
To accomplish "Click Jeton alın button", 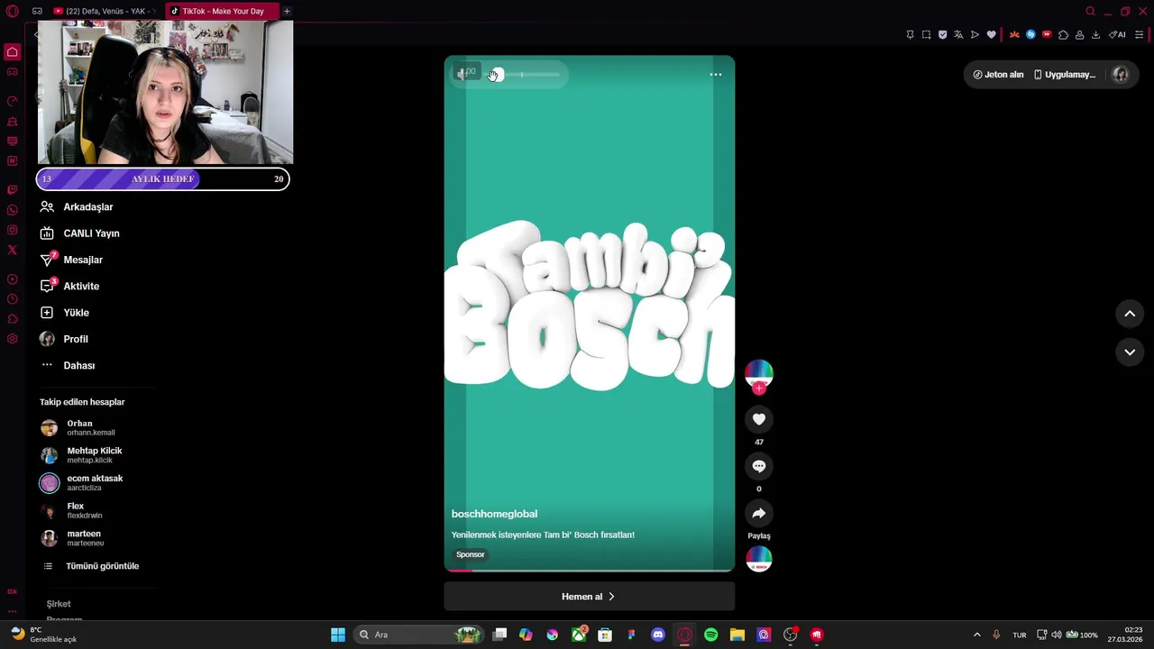I will point(998,75).
